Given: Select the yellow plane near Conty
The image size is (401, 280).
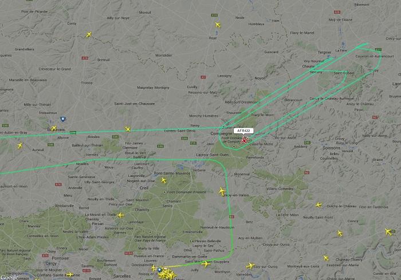Looking at the screenshot, I should 89,34.
